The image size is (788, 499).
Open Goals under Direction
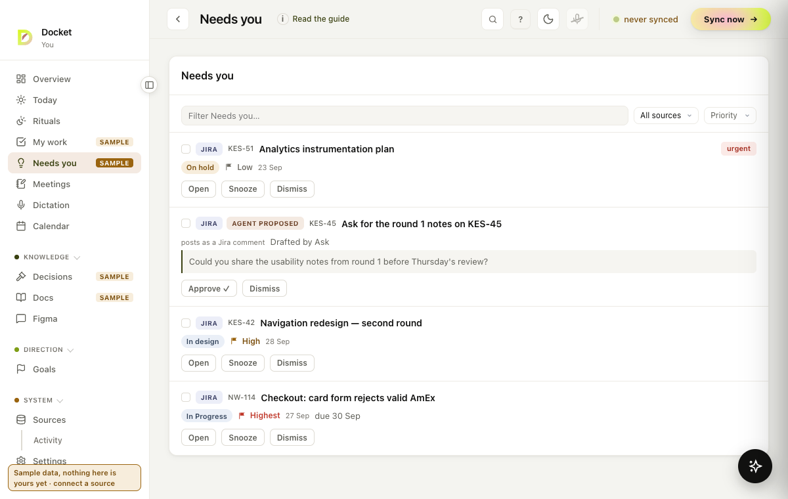(x=74, y=369)
